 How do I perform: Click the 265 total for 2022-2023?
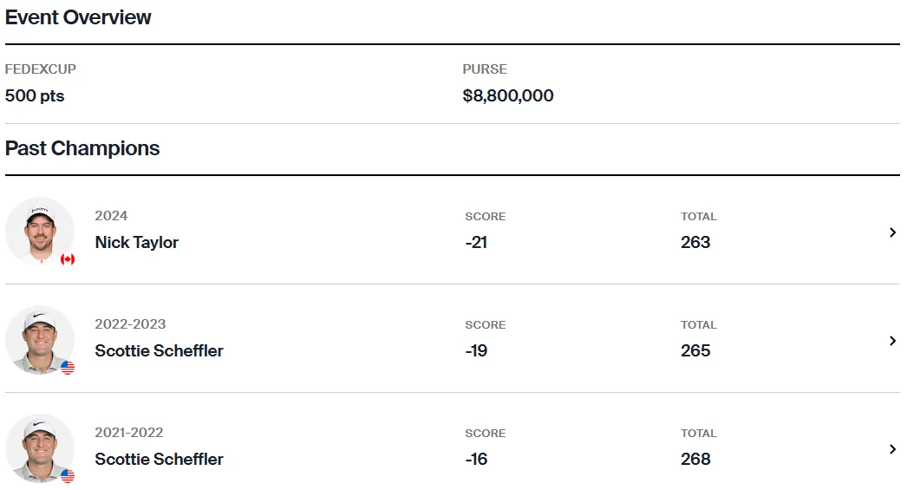695,350
